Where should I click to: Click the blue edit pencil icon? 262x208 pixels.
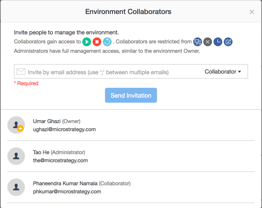228,42
